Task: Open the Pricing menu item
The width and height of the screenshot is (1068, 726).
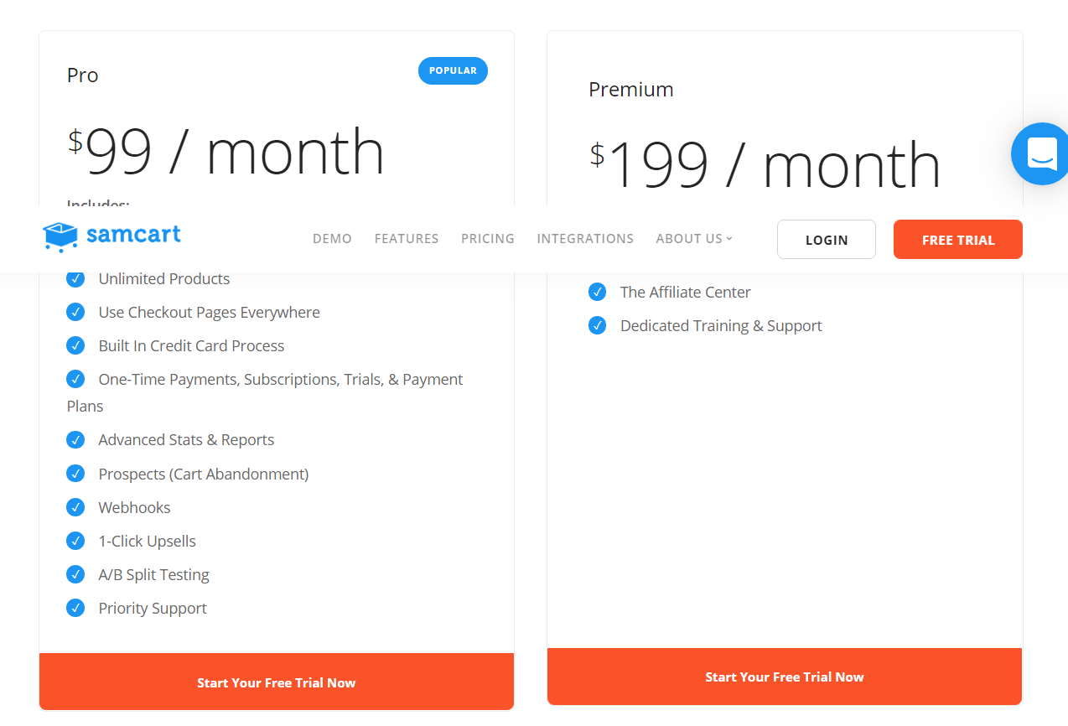Action: point(488,239)
